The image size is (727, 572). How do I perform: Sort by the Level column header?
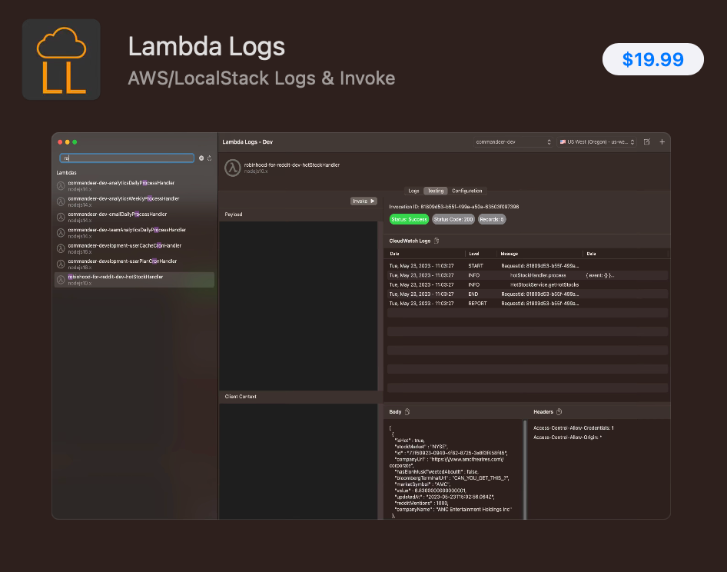pos(474,254)
